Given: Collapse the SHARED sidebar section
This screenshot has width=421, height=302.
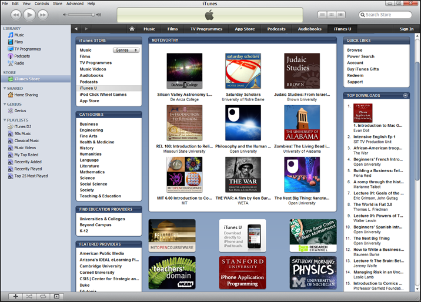Looking at the screenshot, I should 5,88.
